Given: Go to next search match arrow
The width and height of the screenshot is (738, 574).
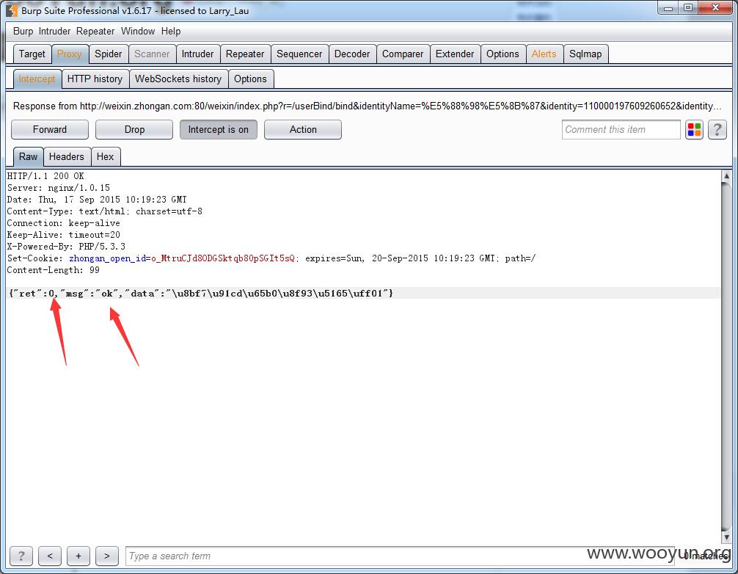Looking at the screenshot, I should click(107, 556).
